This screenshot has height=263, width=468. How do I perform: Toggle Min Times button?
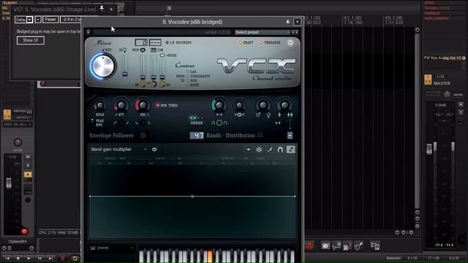point(166,105)
